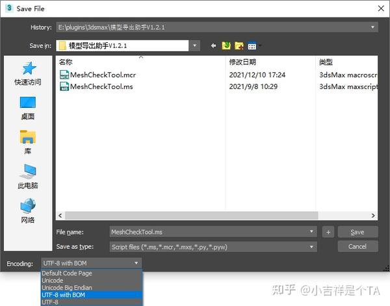Viewport: 390px width, 306px height.
Task: Choose Unicode Big Endian encoding option
Action: (92, 288)
